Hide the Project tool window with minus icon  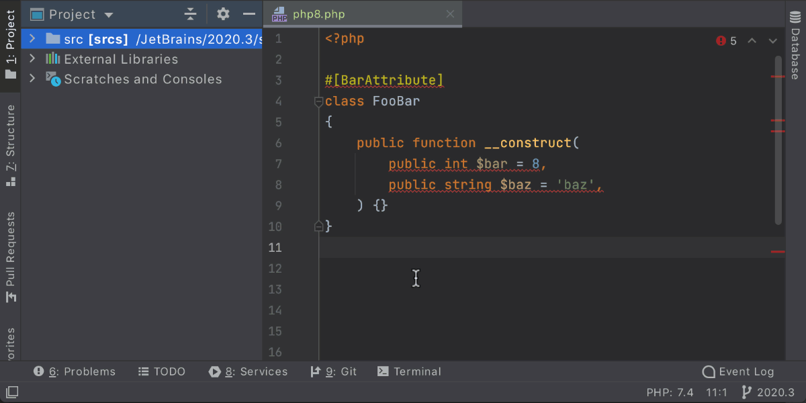[x=249, y=14]
